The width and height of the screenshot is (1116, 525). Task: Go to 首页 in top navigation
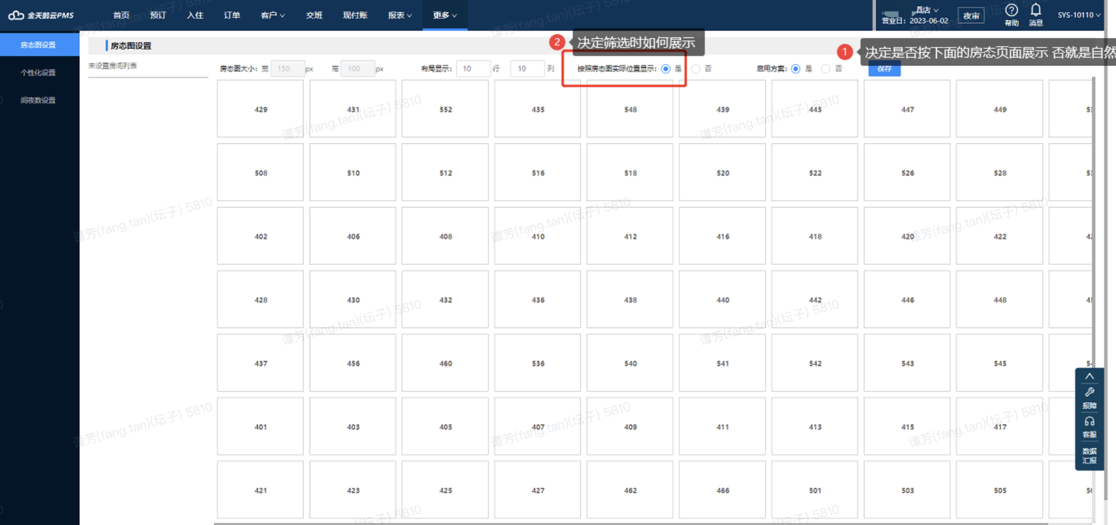click(121, 15)
